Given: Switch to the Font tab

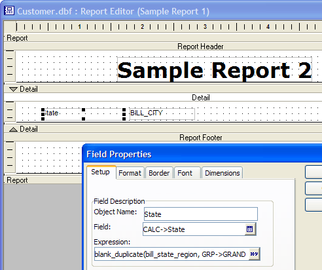Looking at the screenshot, I should tap(187, 173).
